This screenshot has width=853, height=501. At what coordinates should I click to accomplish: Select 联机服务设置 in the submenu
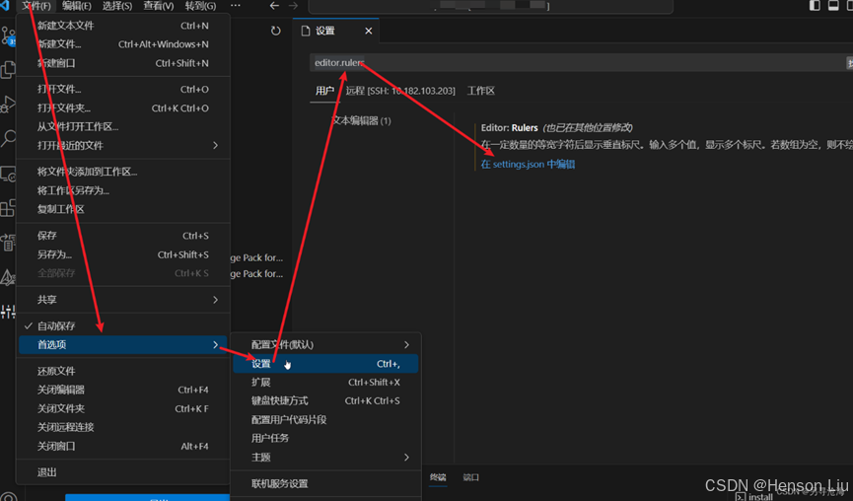325,483
